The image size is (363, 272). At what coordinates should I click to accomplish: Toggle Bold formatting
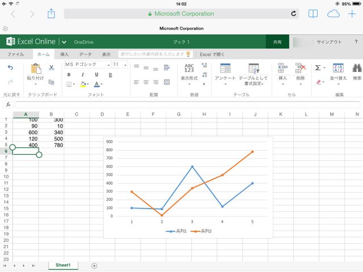[69, 74]
